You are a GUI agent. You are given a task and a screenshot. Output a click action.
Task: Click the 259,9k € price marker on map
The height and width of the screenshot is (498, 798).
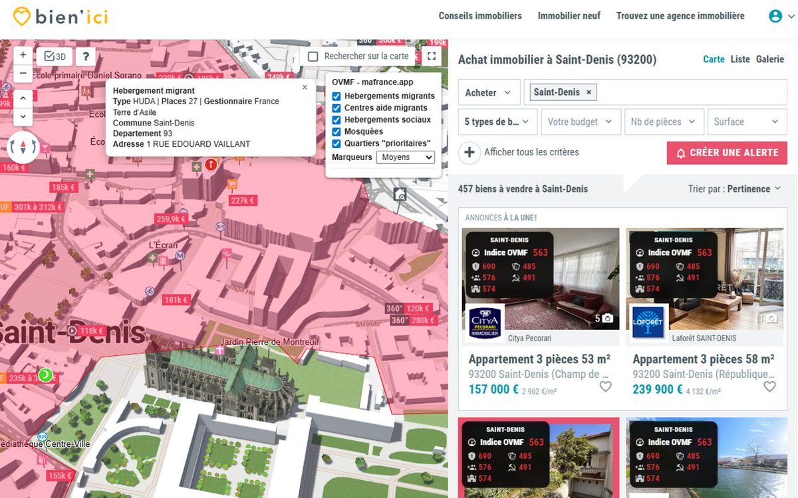[171, 218]
